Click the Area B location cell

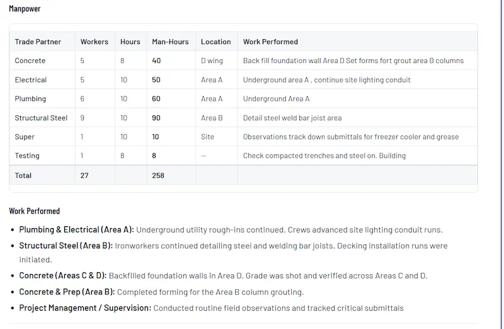(212, 118)
